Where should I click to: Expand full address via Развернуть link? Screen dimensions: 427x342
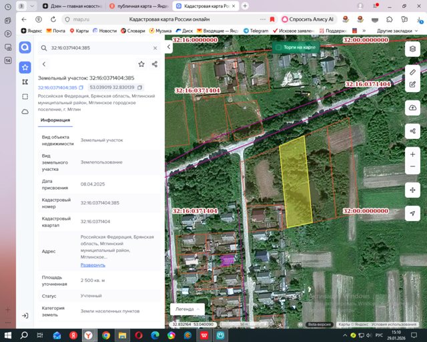click(93, 265)
